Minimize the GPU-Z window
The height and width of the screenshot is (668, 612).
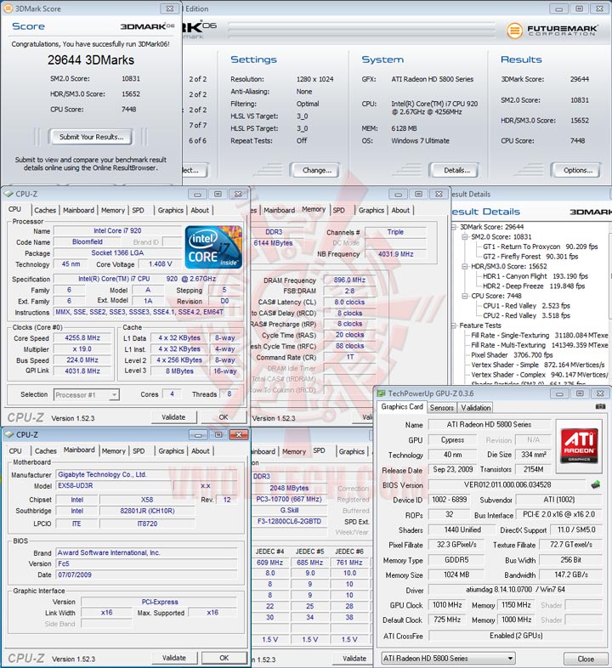(x=559, y=393)
